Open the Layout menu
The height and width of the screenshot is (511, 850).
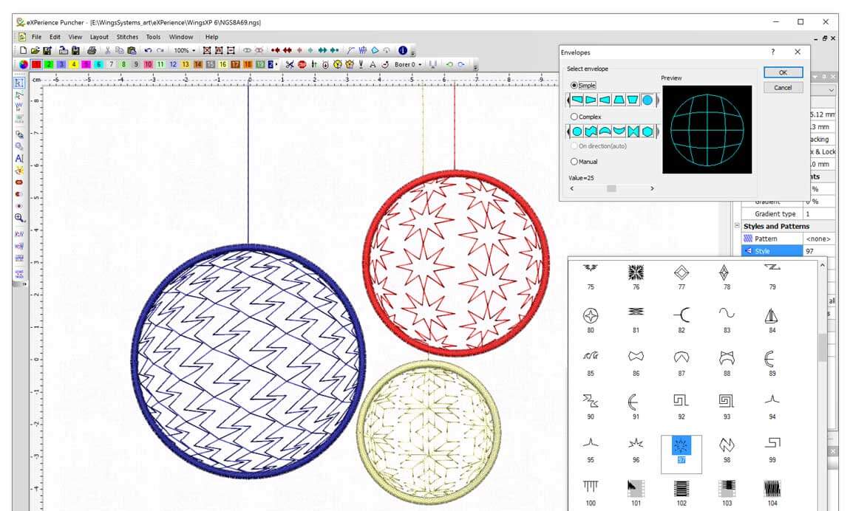coord(99,36)
